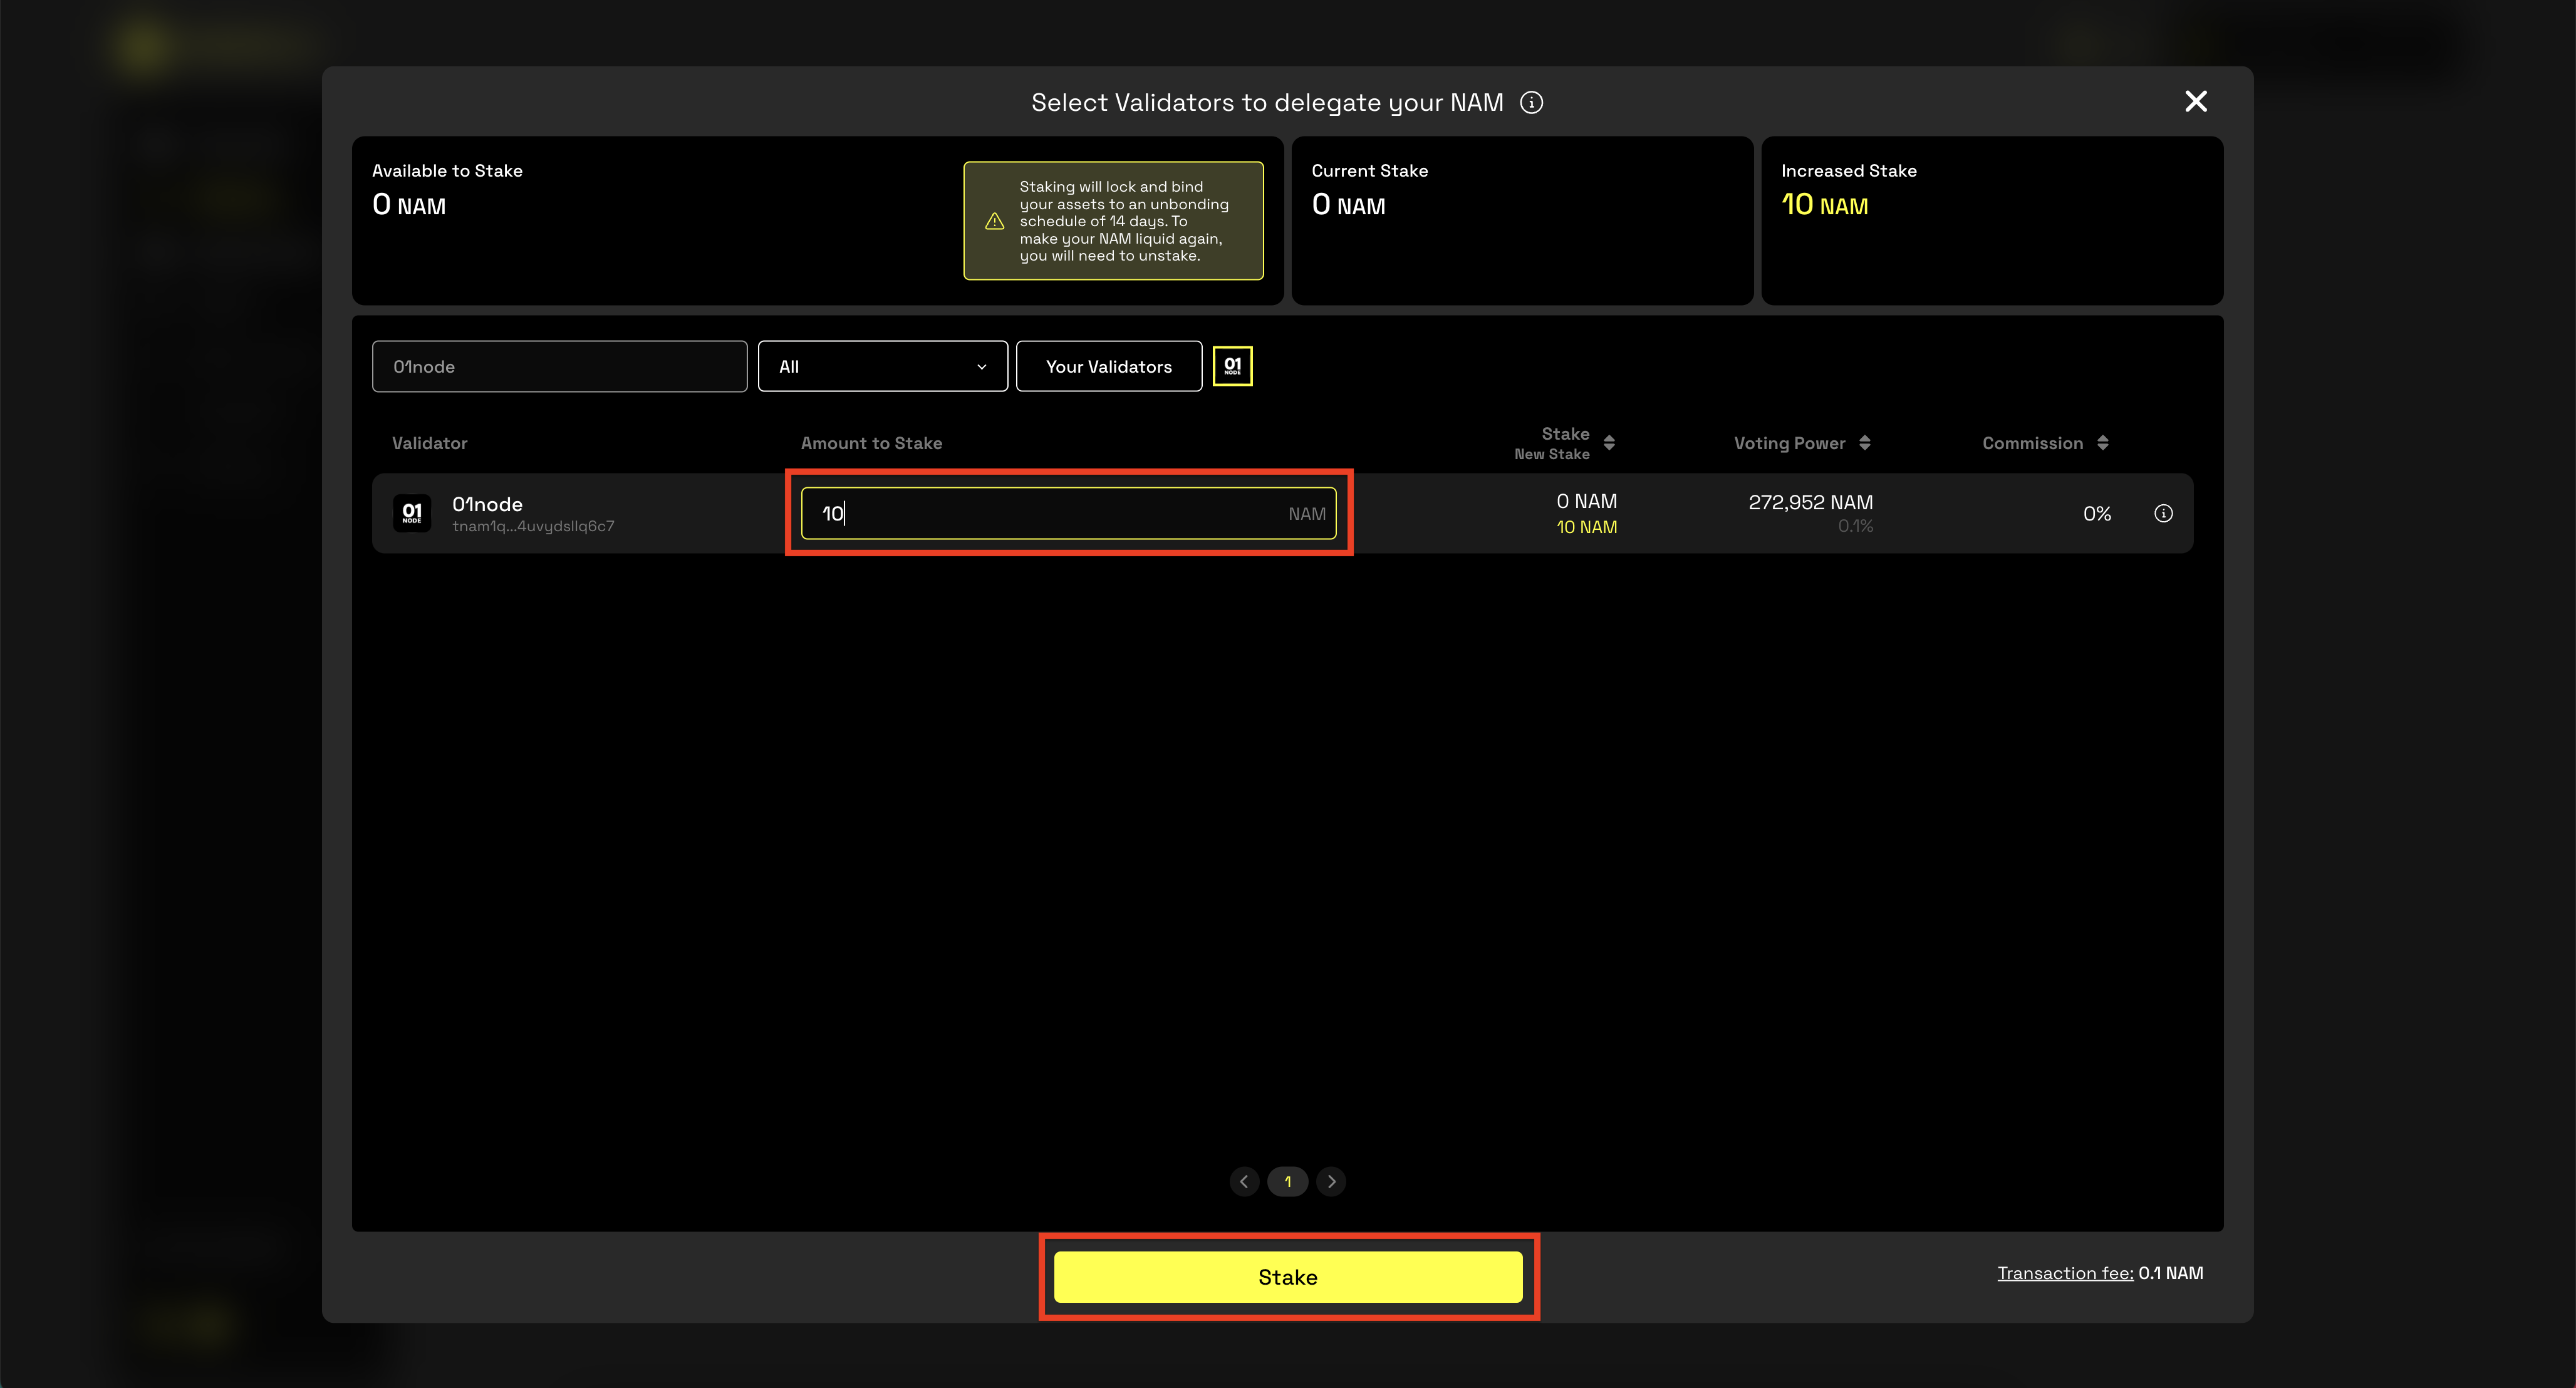
Task: Click the Current Stake 0 NAM value
Action: 1348,204
